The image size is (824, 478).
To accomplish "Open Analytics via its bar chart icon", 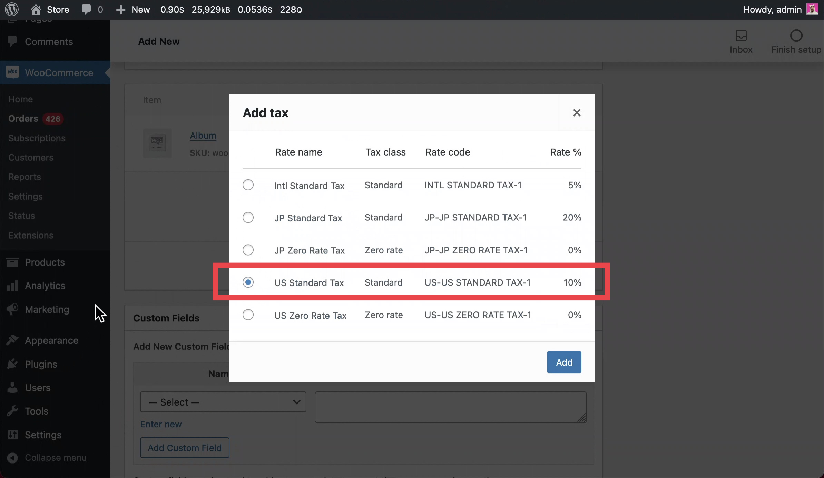I will 12,286.
